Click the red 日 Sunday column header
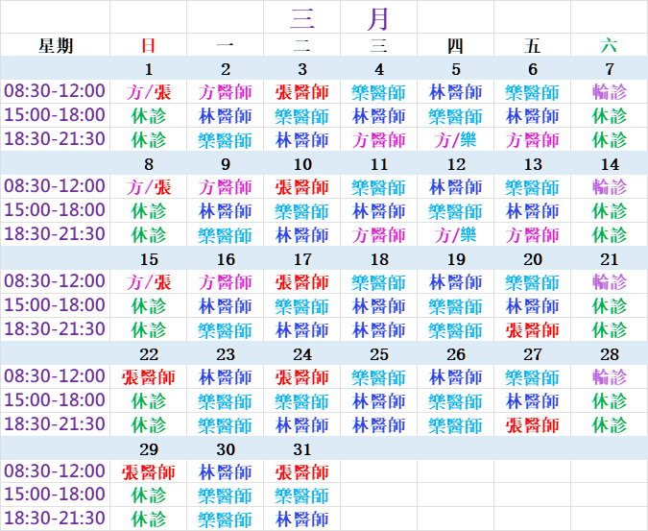 pos(149,45)
